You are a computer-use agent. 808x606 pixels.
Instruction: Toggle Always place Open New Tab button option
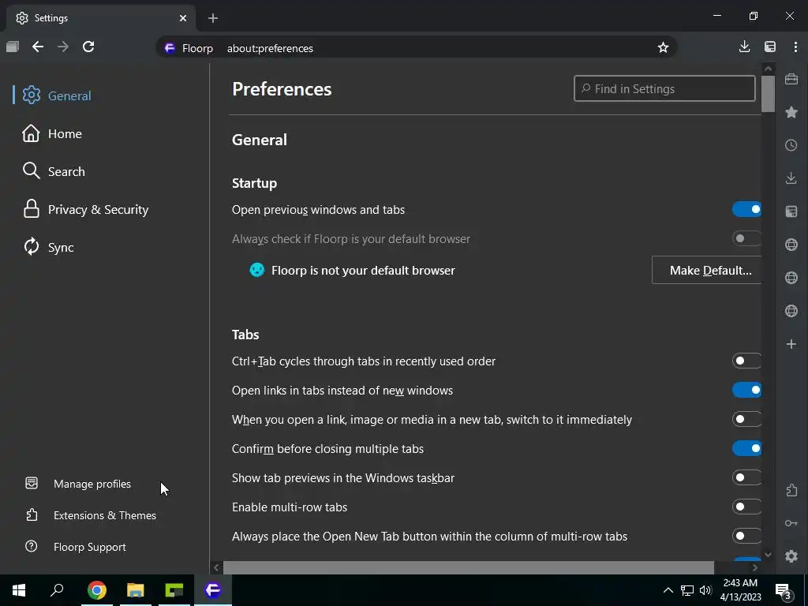(746, 536)
